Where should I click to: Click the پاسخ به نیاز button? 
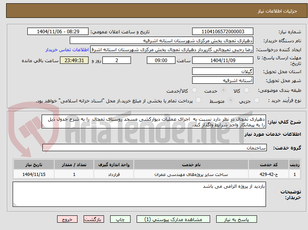[x=236, y=219]
